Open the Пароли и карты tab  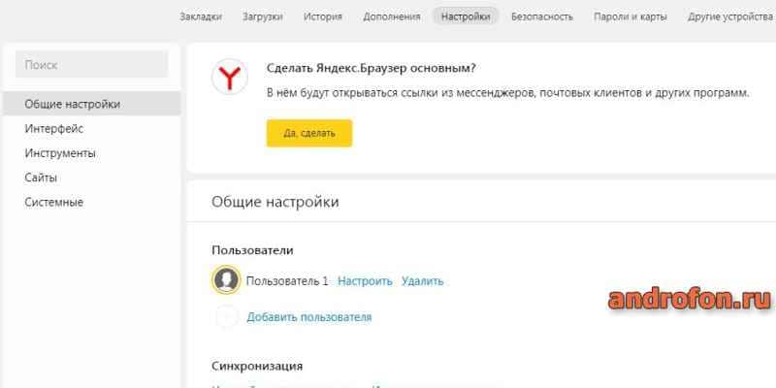pyautogui.click(x=630, y=16)
